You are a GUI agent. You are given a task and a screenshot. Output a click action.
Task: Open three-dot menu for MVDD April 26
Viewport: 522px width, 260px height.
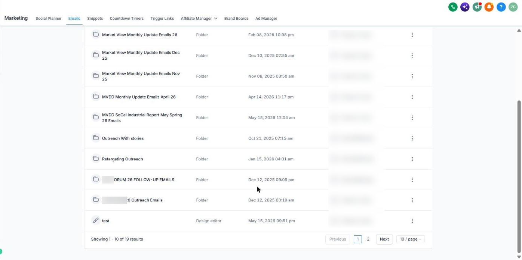click(x=412, y=97)
